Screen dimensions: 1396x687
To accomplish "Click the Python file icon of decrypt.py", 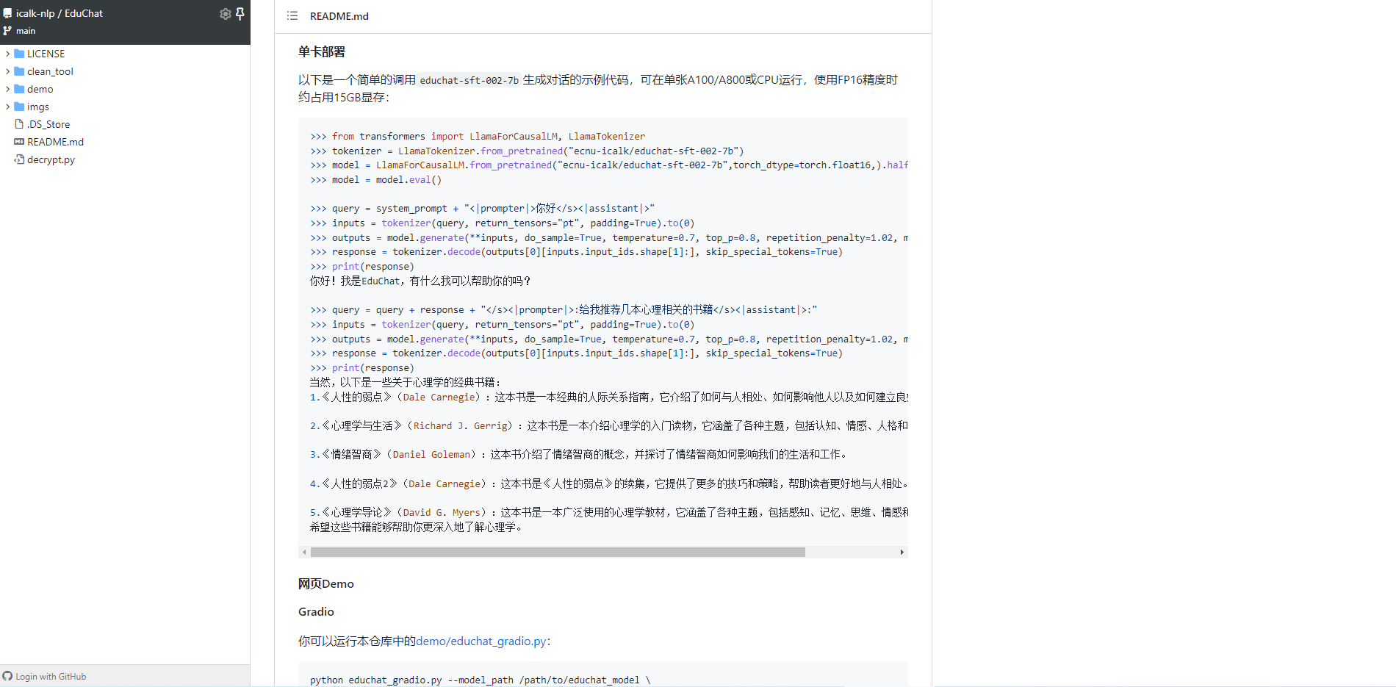I will [19, 159].
